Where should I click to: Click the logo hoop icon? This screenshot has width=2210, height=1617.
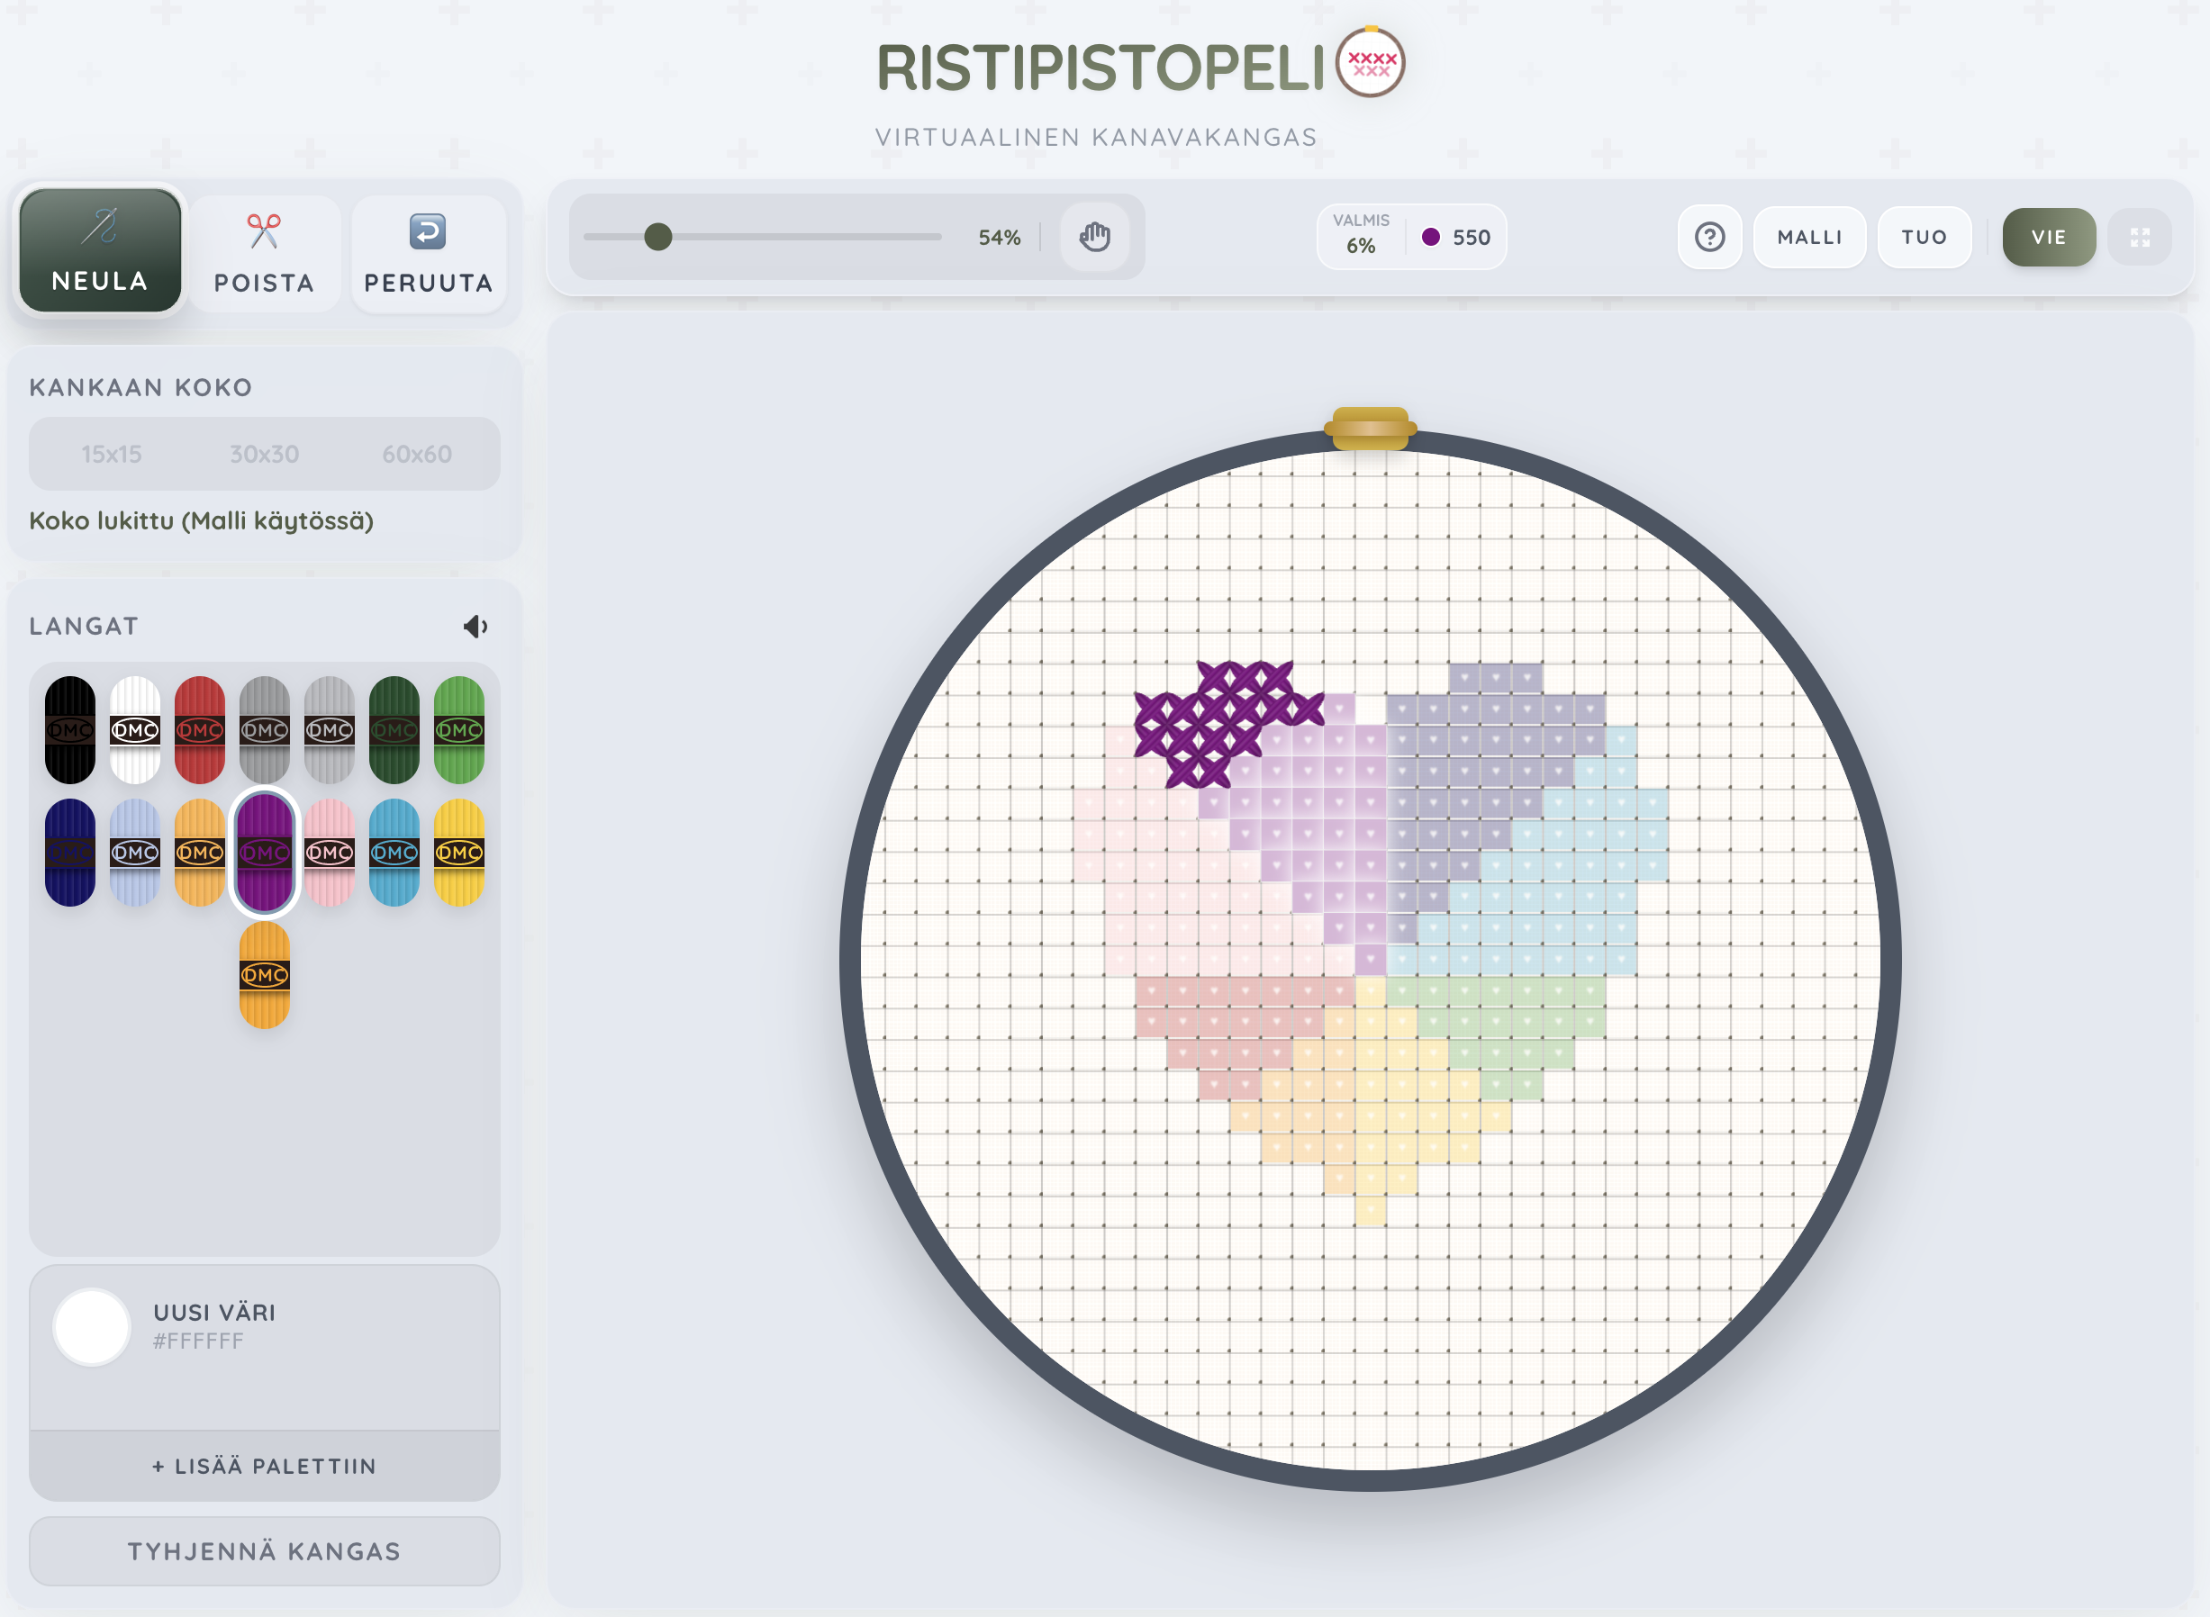(1370, 64)
